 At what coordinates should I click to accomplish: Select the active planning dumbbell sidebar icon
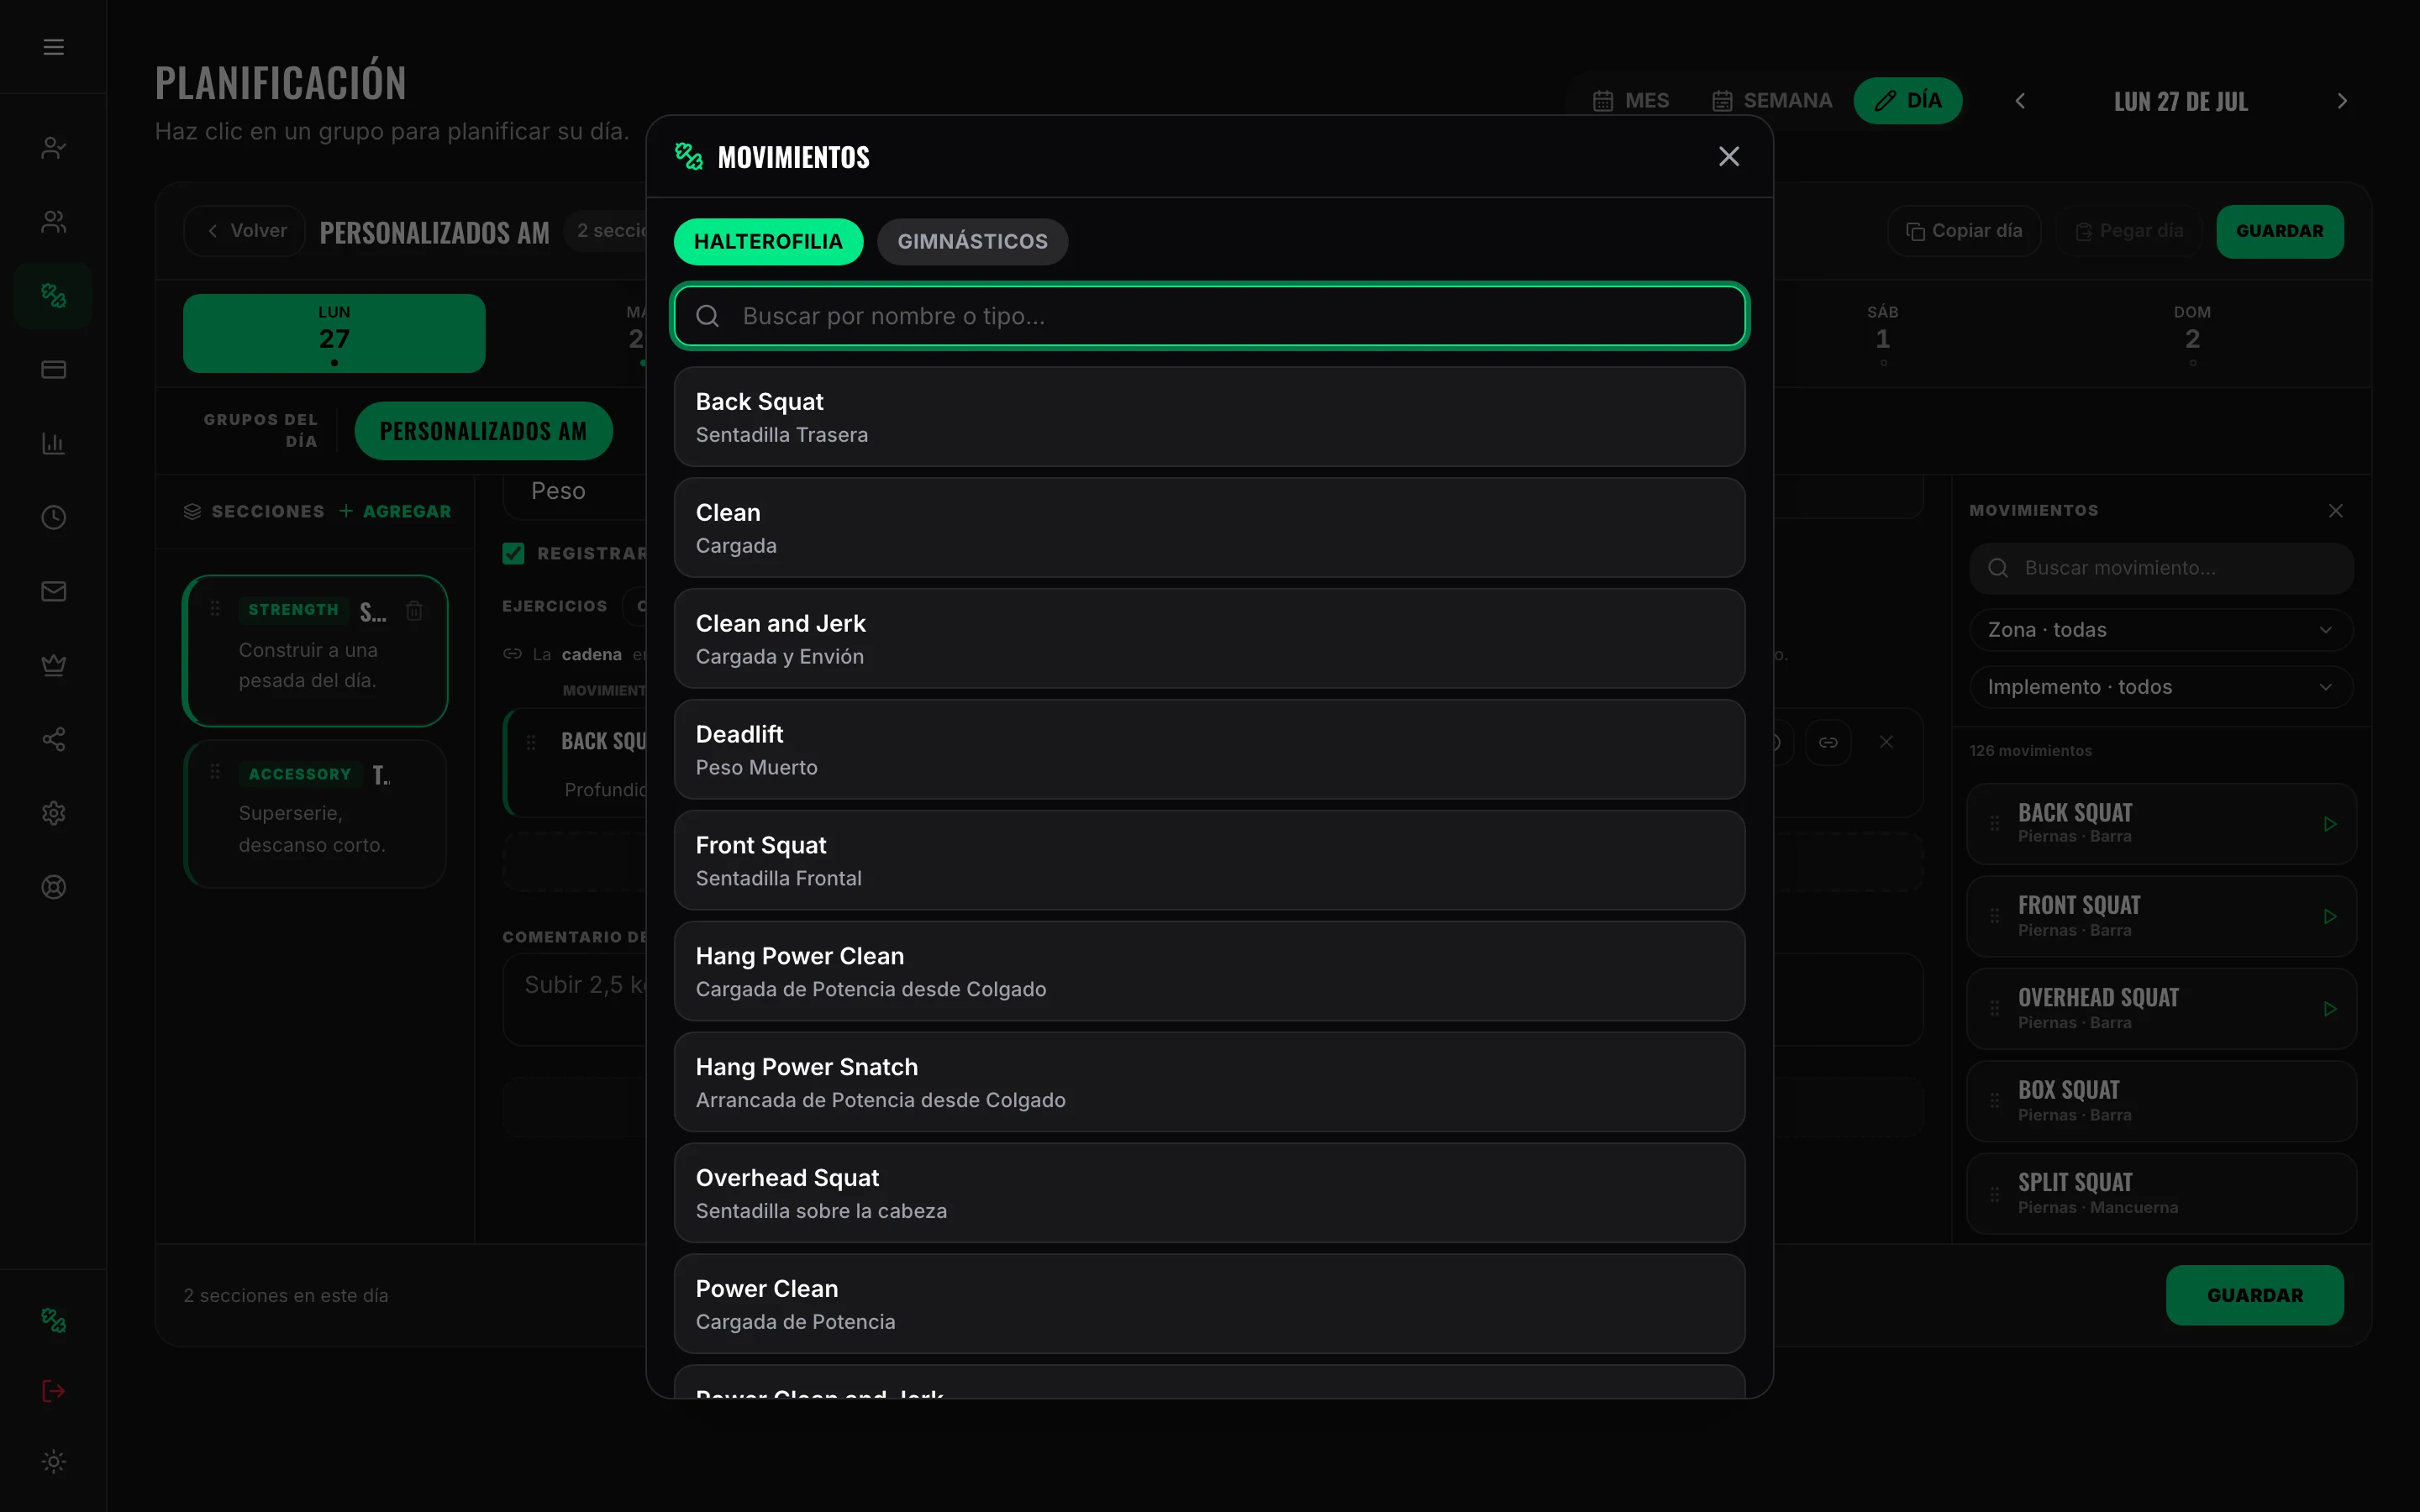coord(54,296)
